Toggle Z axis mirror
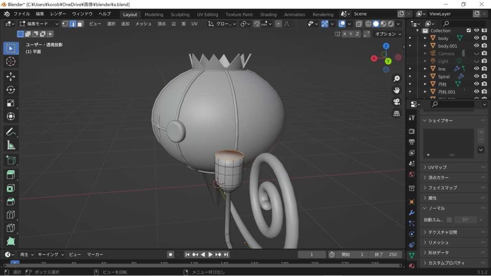The width and height of the screenshot is (491, 276). (357, 34)
